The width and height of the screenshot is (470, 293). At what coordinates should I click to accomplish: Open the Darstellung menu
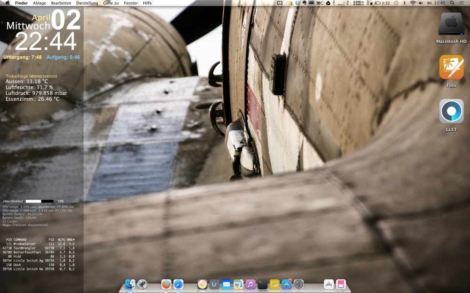pyautogui.click(x=87, y=3)
